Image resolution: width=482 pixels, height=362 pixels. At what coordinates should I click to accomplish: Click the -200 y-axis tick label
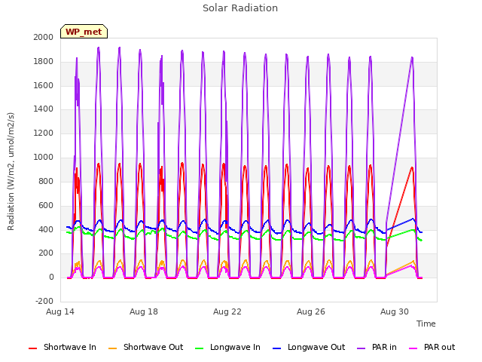point(44,301)
